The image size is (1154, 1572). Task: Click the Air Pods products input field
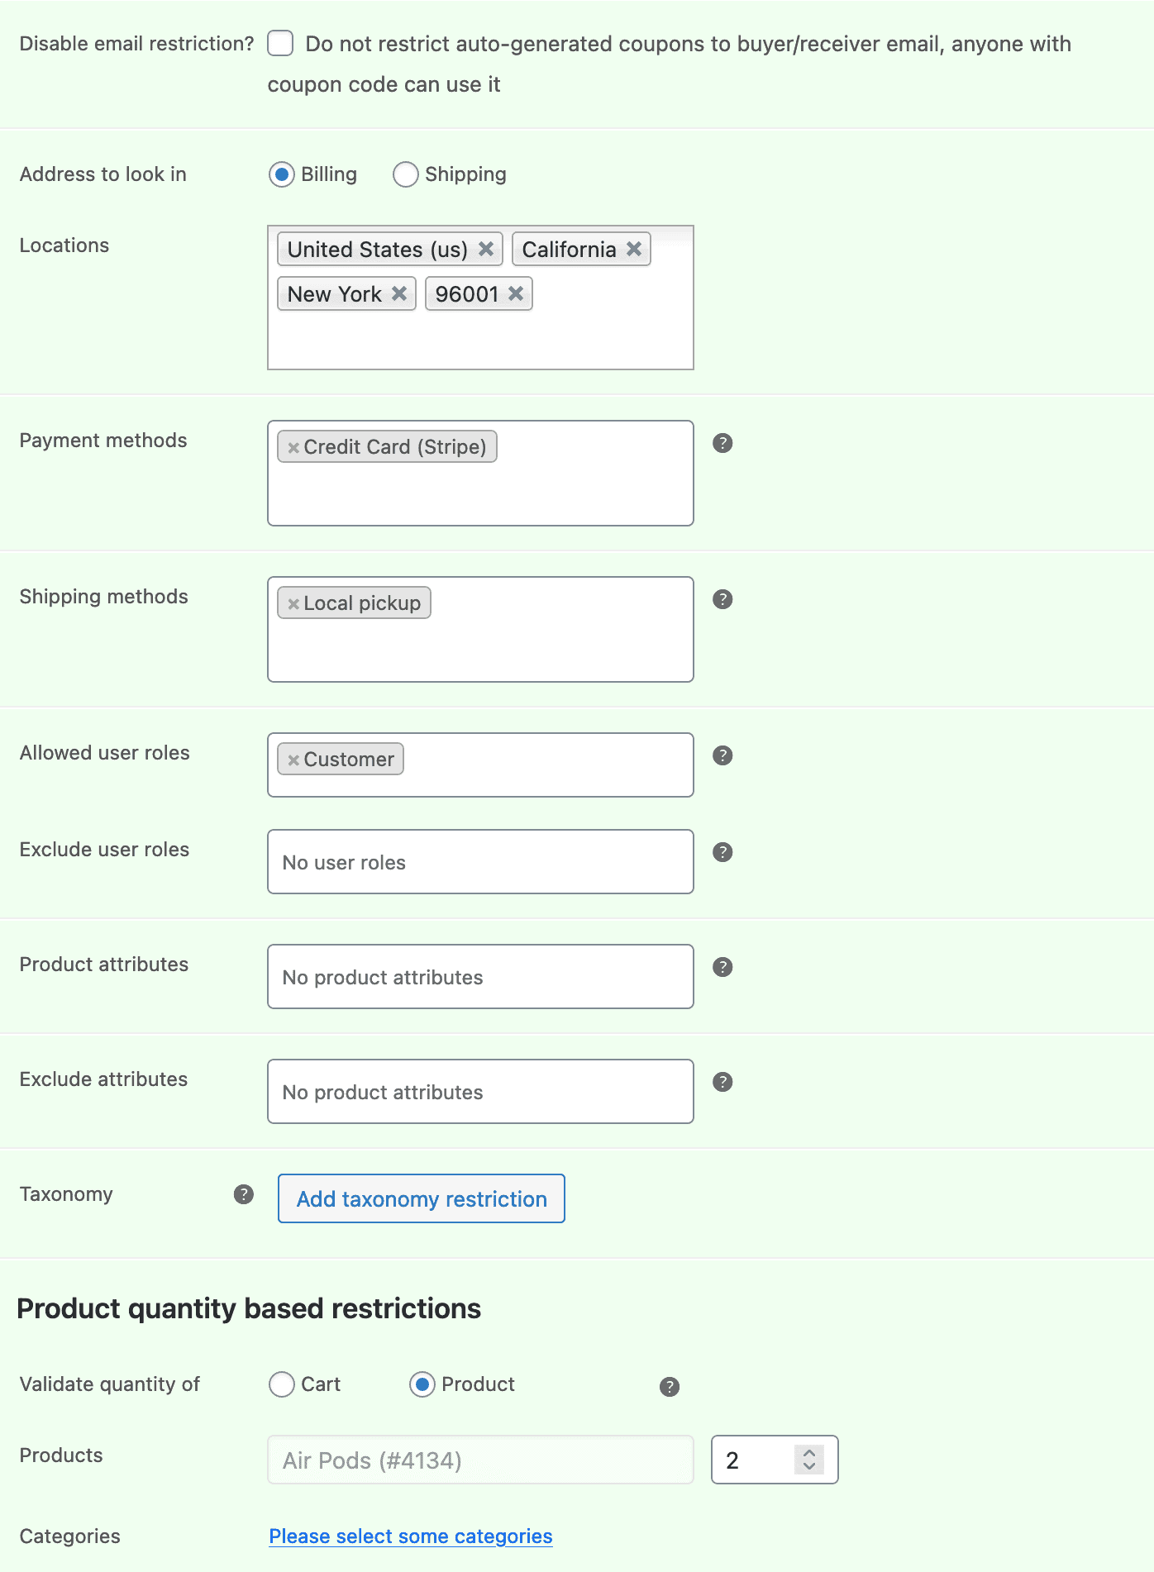(479, 1460)
